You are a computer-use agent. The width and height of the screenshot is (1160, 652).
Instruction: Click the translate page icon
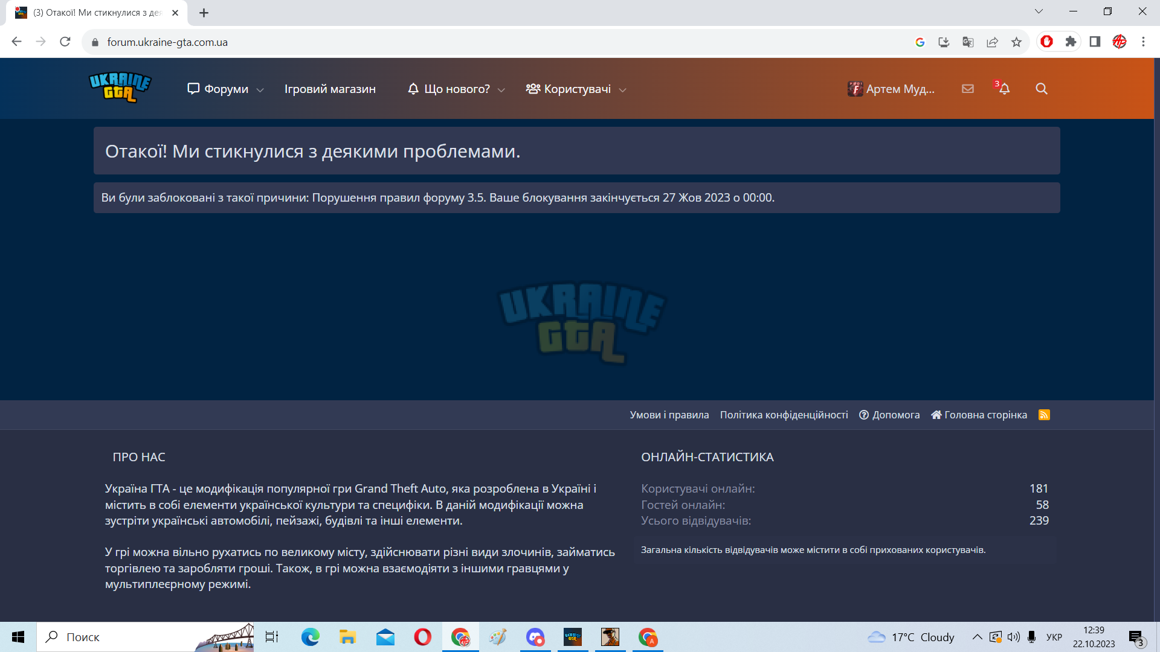[968, 42]
